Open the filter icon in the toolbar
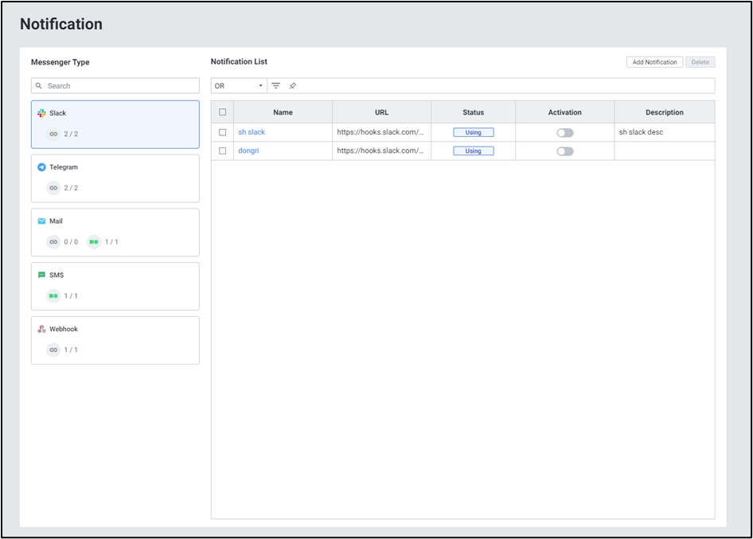This screenshot has width=753, height=539. coord(276,86)
